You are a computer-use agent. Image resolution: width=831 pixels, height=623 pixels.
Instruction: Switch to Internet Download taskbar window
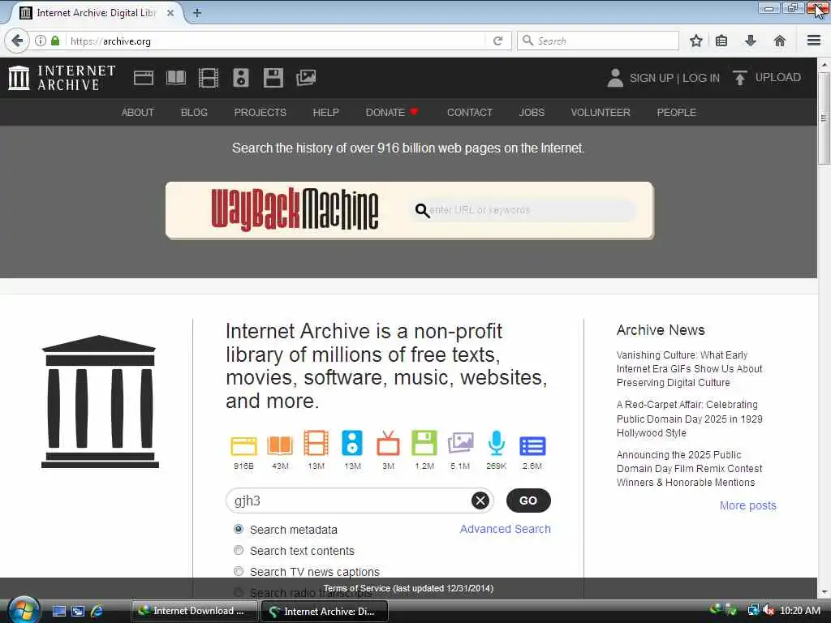(x=195, y=611)
